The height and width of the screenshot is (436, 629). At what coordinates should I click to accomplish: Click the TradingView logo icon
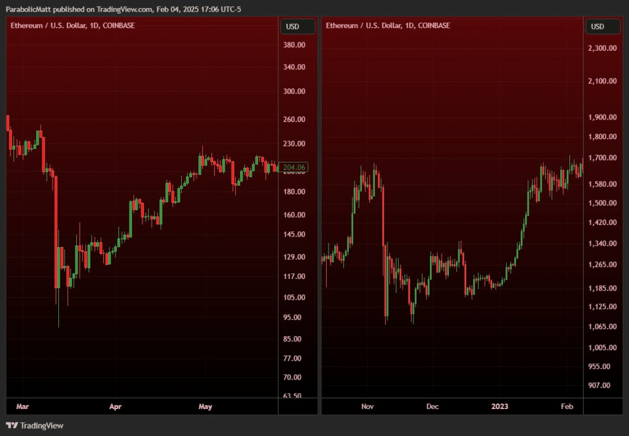[12, 425]
